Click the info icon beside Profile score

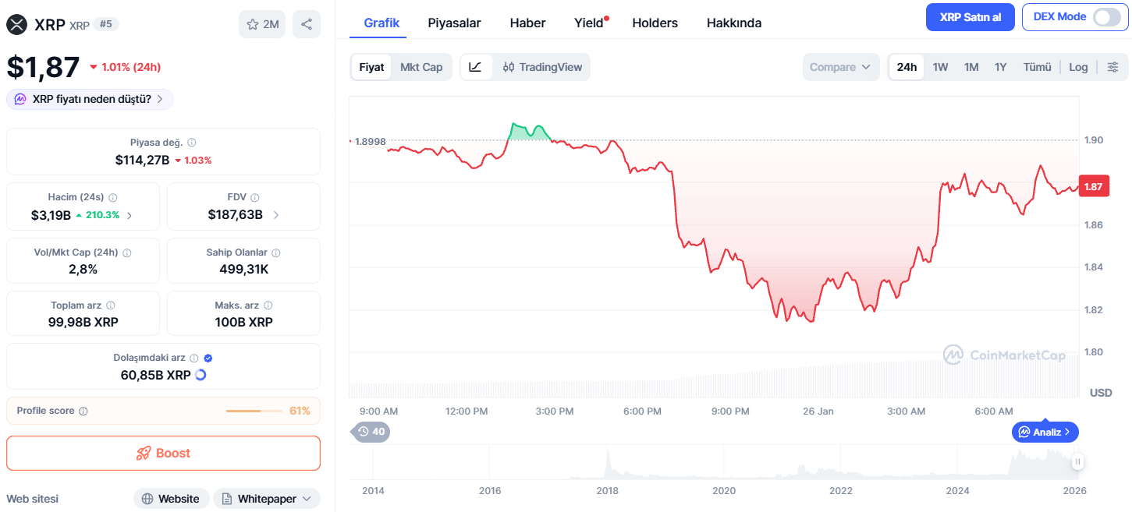click(83, 411)
